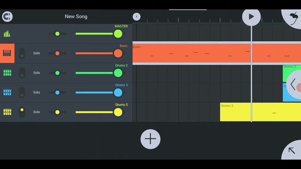Select the Drums 3 blue pad icon

8,92
